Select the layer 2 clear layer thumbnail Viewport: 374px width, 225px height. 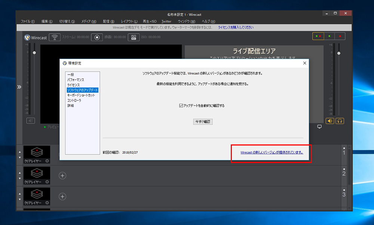(x=37, y=175)
